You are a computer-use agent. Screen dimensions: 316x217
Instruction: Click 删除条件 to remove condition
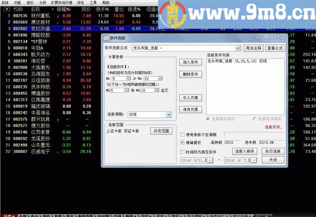[191, 74]
